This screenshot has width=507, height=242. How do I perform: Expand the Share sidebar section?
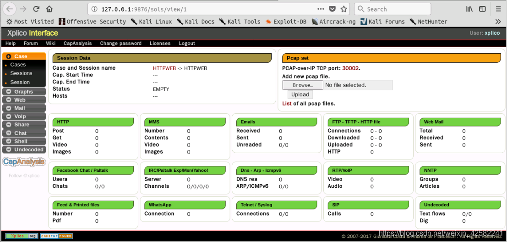24,125
